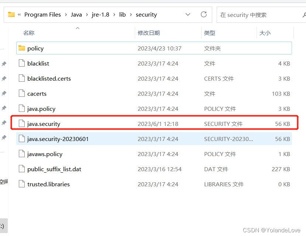Select the java.security-20230601 file icon
This screenshot has width=306, height=236.
[x=22, y=139]
